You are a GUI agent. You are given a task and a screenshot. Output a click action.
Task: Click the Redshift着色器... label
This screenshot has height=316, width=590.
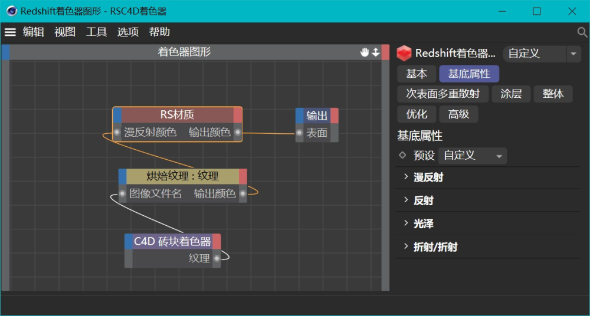tap(455, 54)
